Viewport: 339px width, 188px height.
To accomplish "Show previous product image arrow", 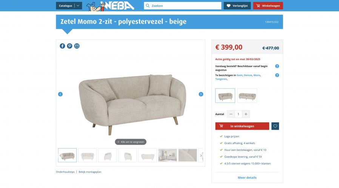I will coord(60,94).
